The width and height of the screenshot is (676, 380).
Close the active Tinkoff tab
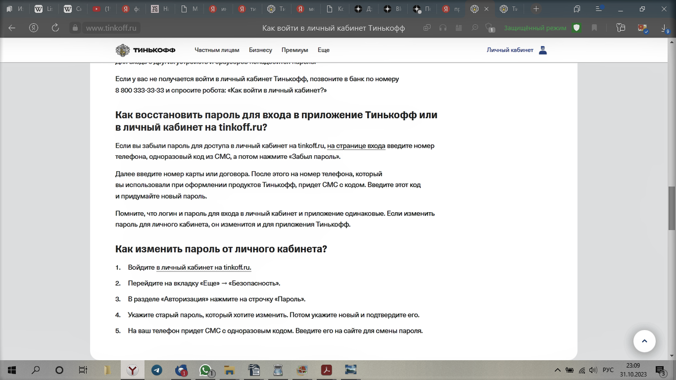pos(486,9)
